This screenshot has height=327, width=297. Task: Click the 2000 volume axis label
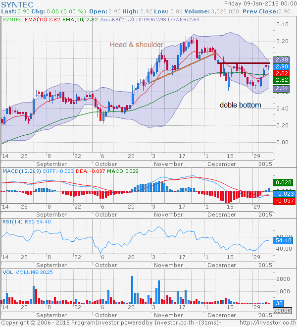(283, 279)
